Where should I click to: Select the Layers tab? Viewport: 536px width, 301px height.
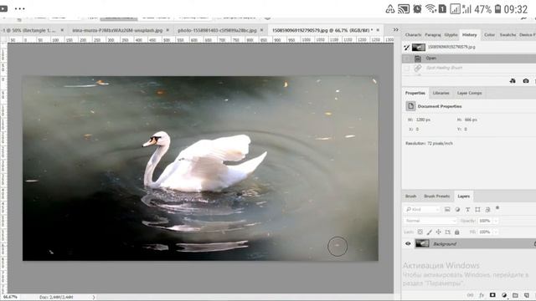point(463,196)
